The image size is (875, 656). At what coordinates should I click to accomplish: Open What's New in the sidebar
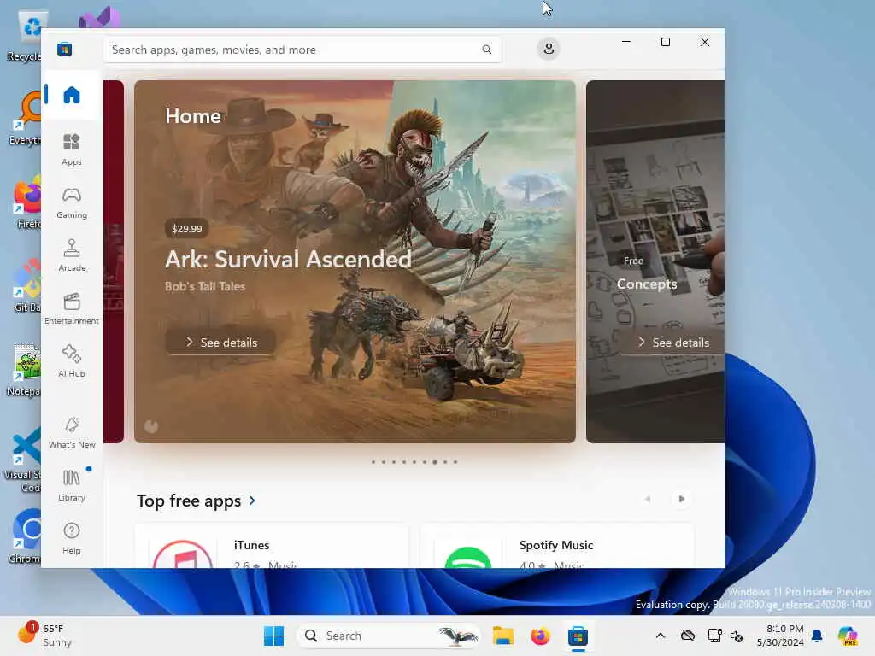coord(72,432)
